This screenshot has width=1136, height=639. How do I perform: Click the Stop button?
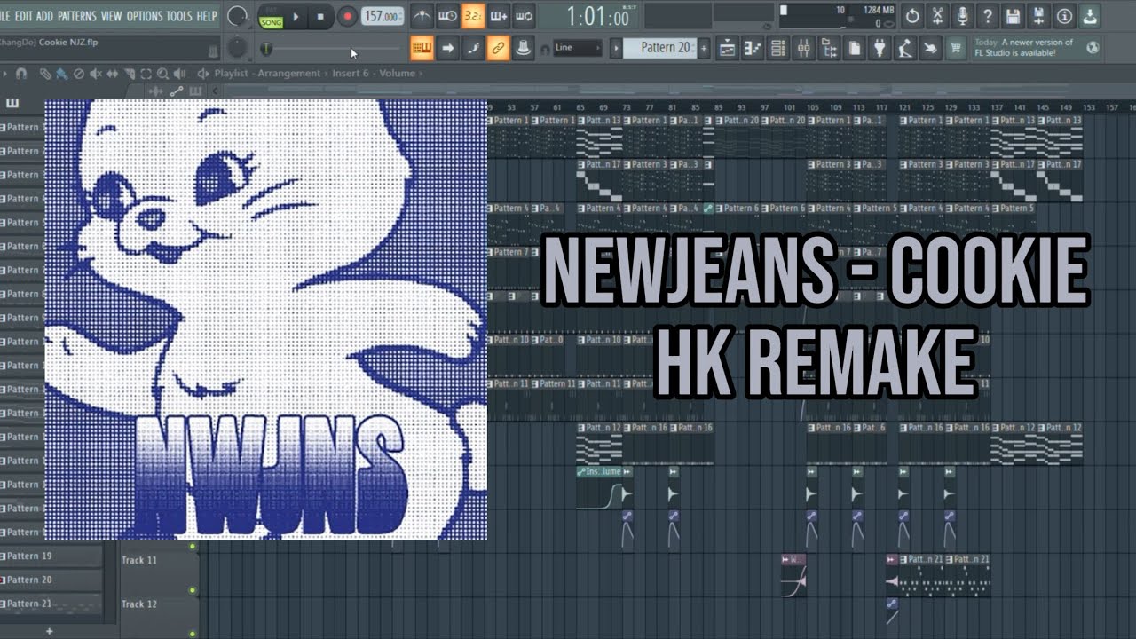(321, 16)
